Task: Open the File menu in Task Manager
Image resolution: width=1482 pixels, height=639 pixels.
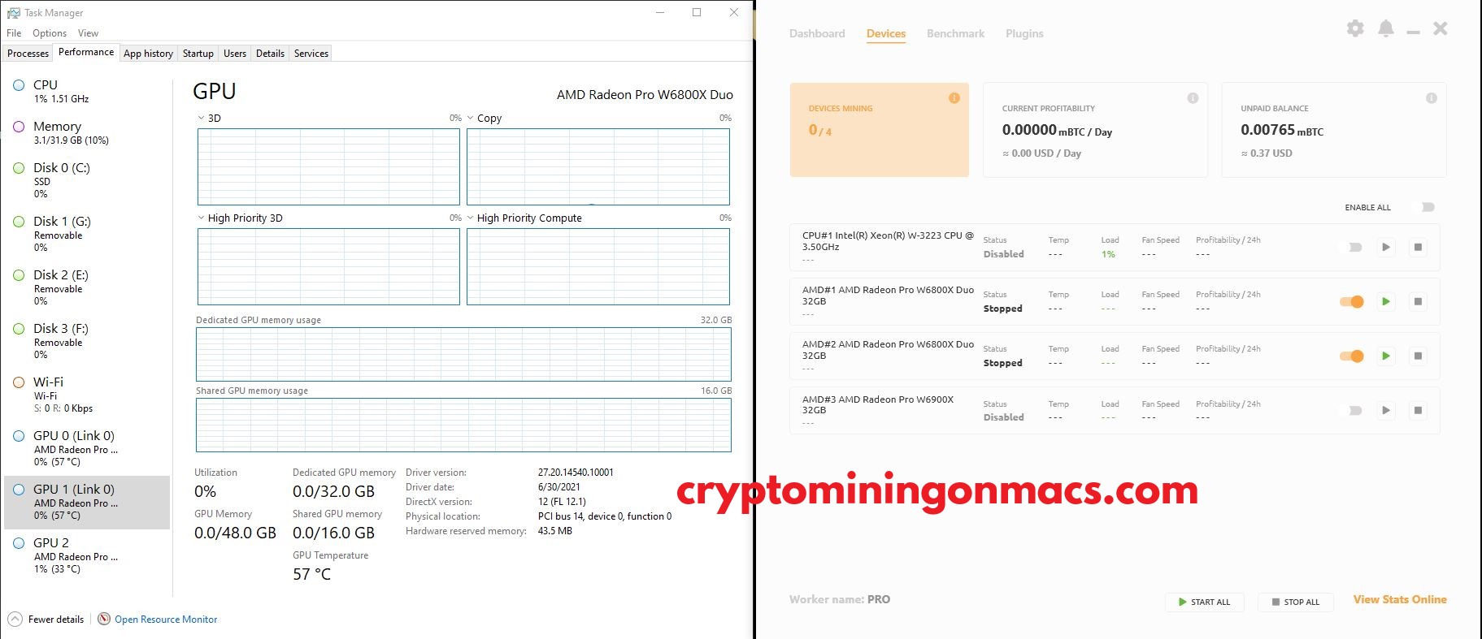Action: (14, 33)
